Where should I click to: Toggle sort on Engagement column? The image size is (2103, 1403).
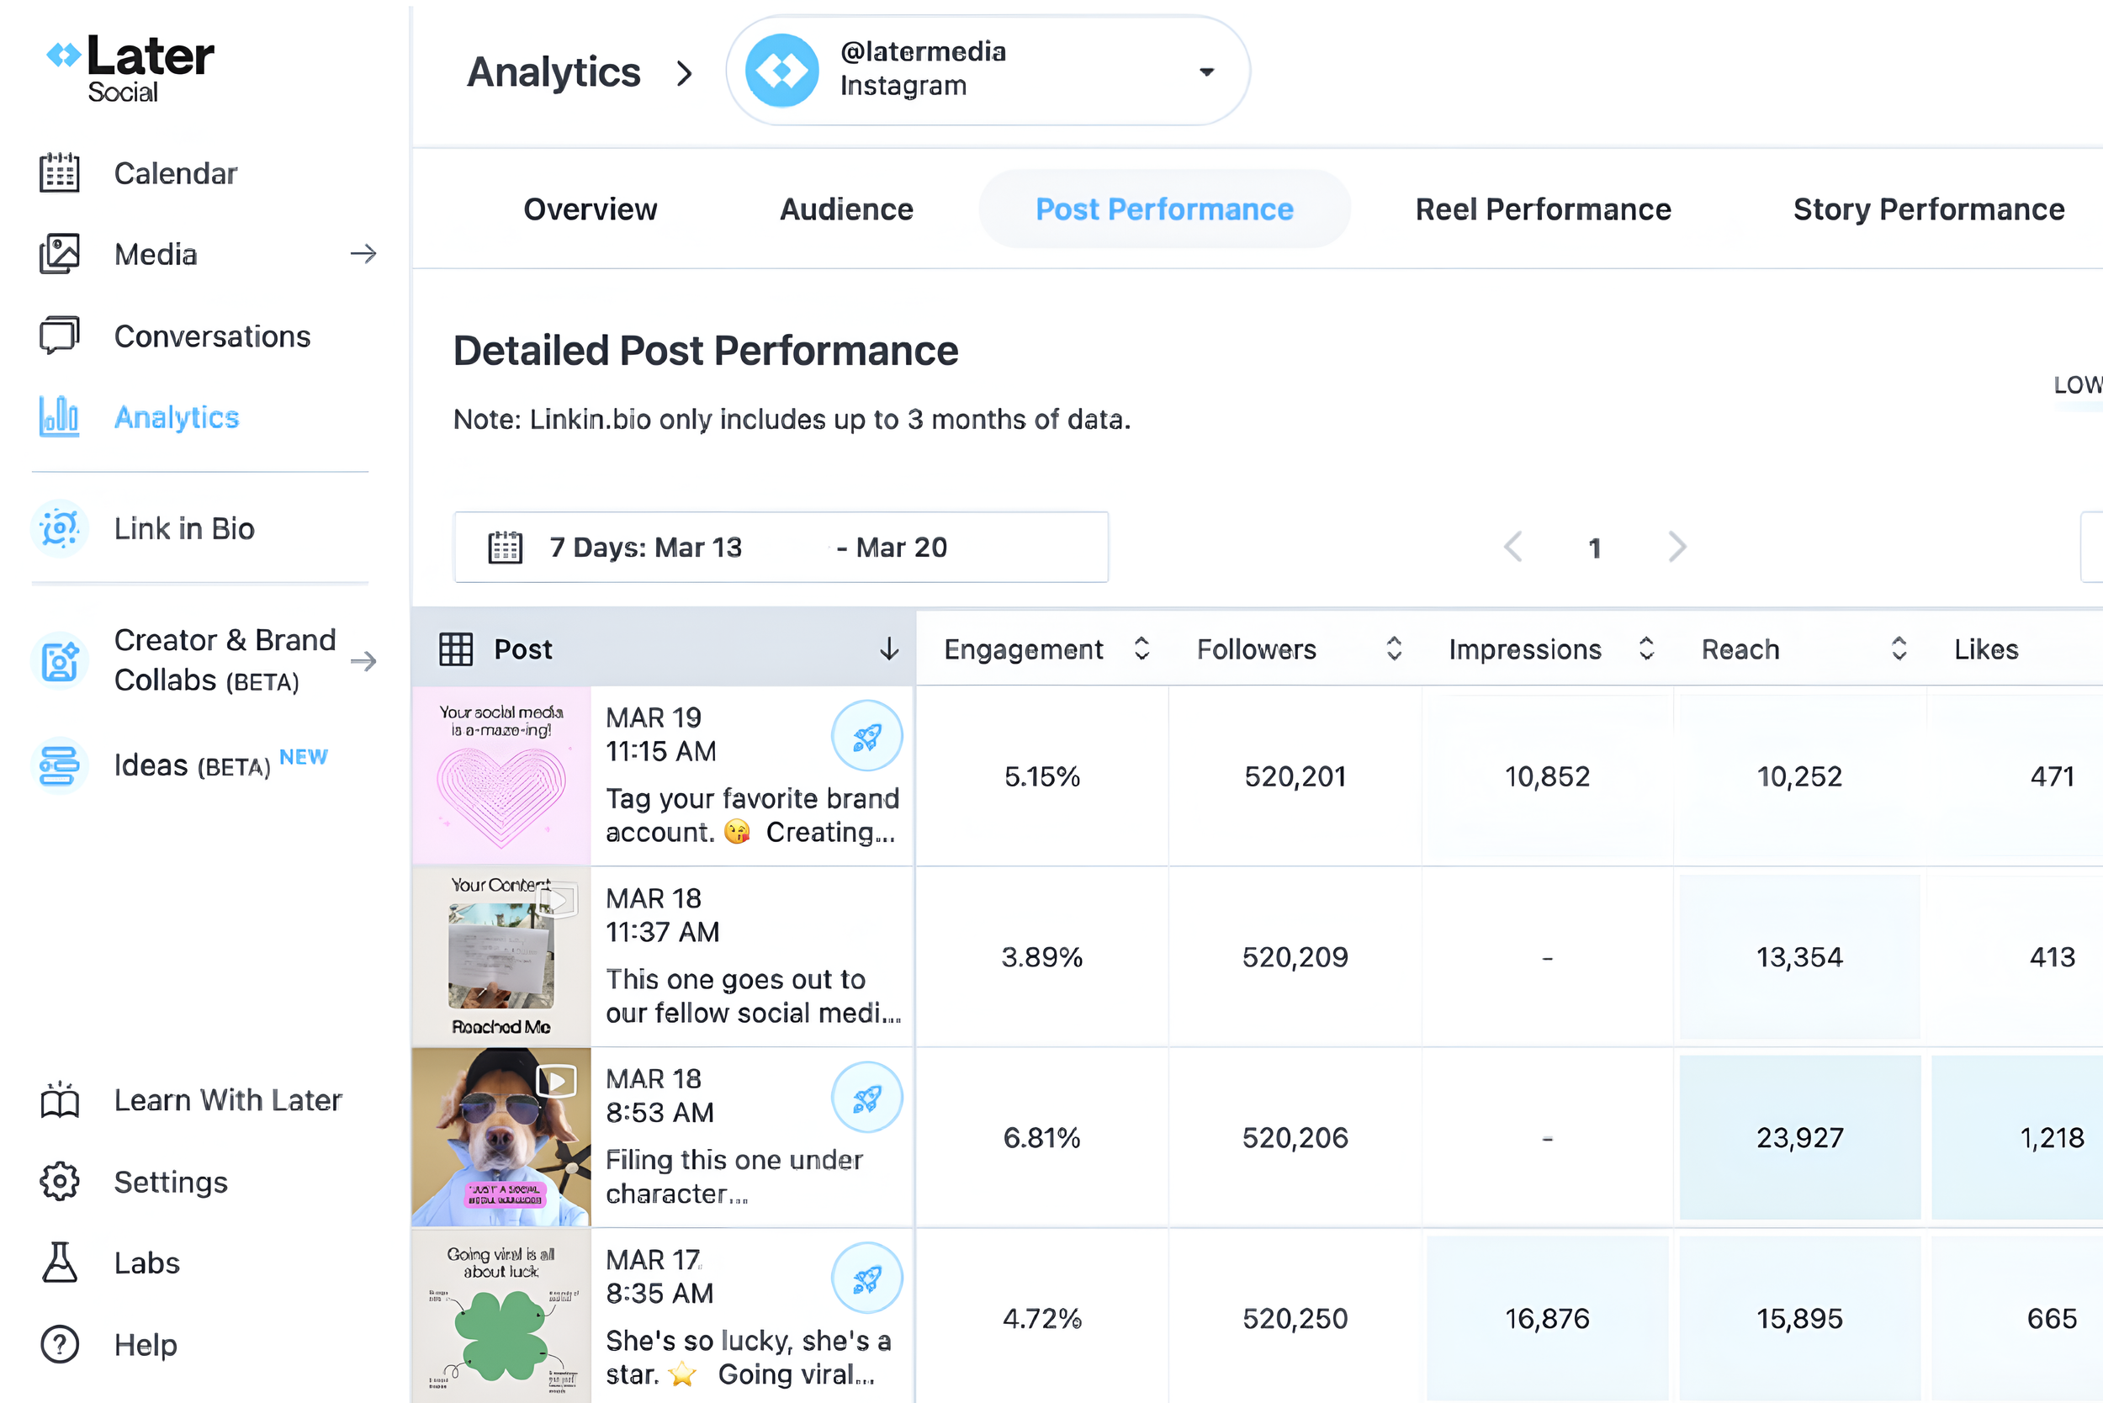[x=1141, y=649]
